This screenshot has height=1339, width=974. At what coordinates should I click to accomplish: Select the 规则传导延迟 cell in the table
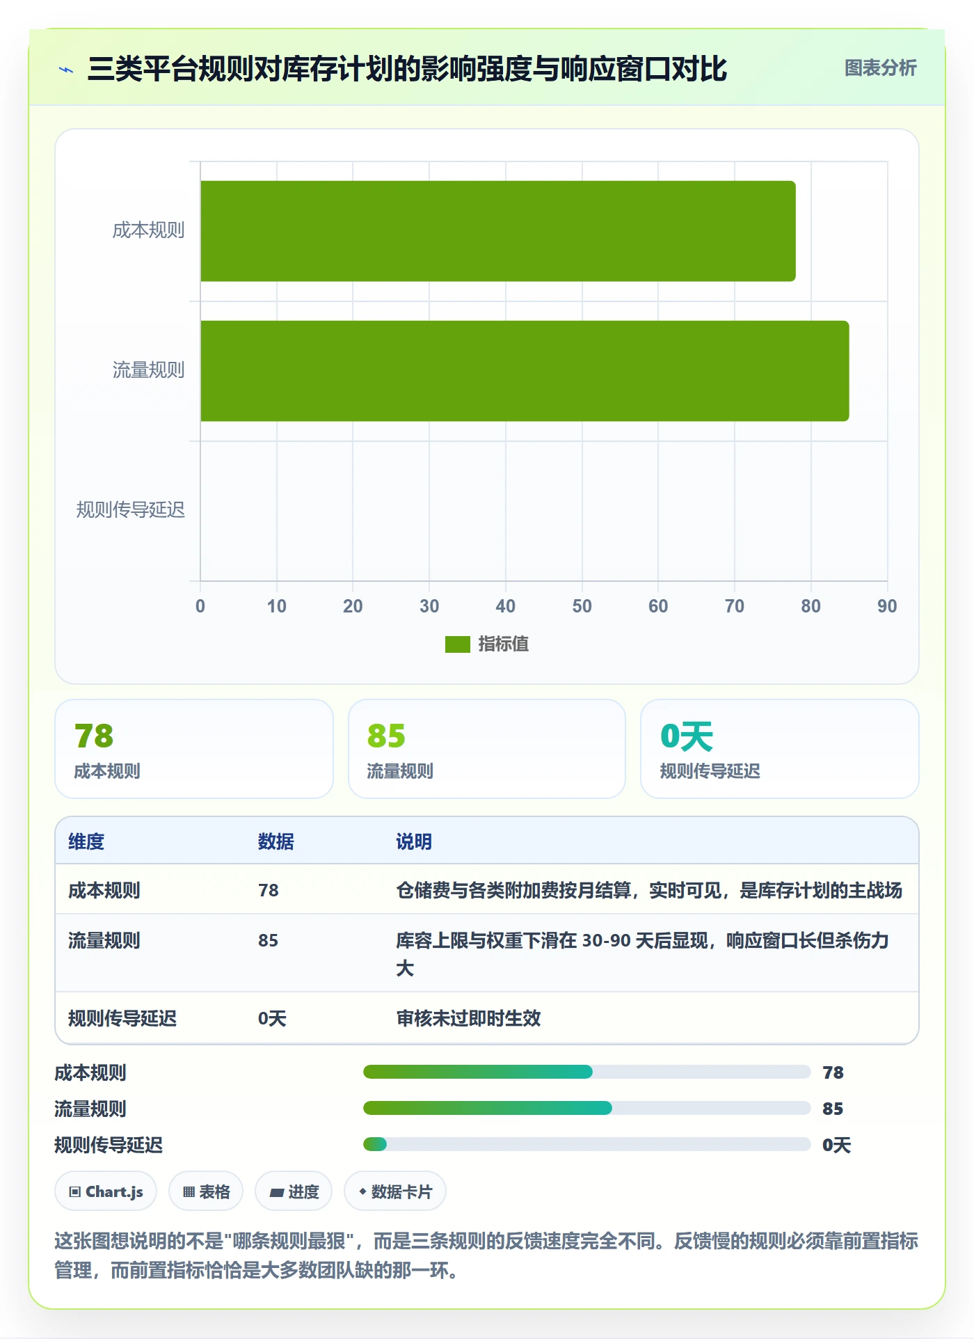122,1018
